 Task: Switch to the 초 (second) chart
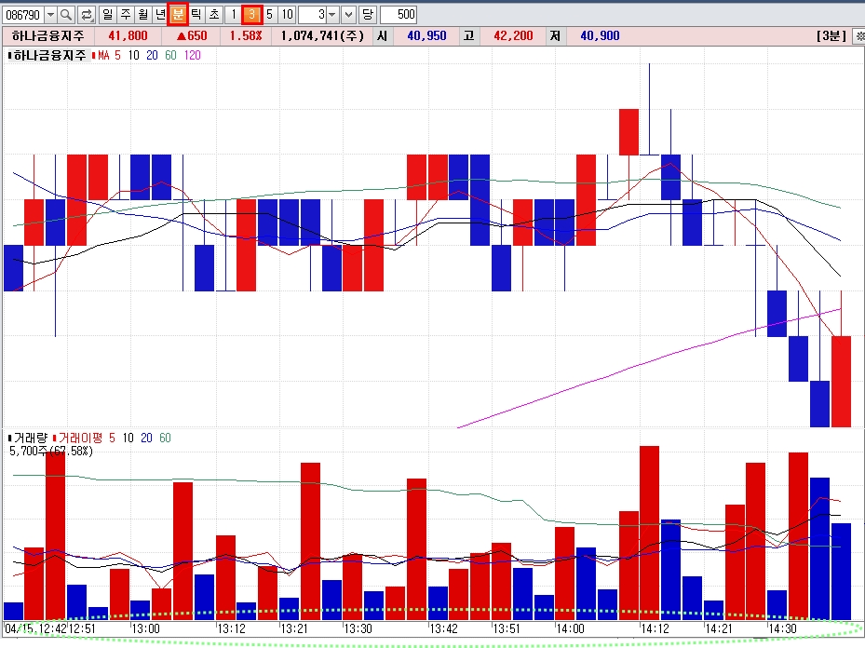tap(214, 14)
